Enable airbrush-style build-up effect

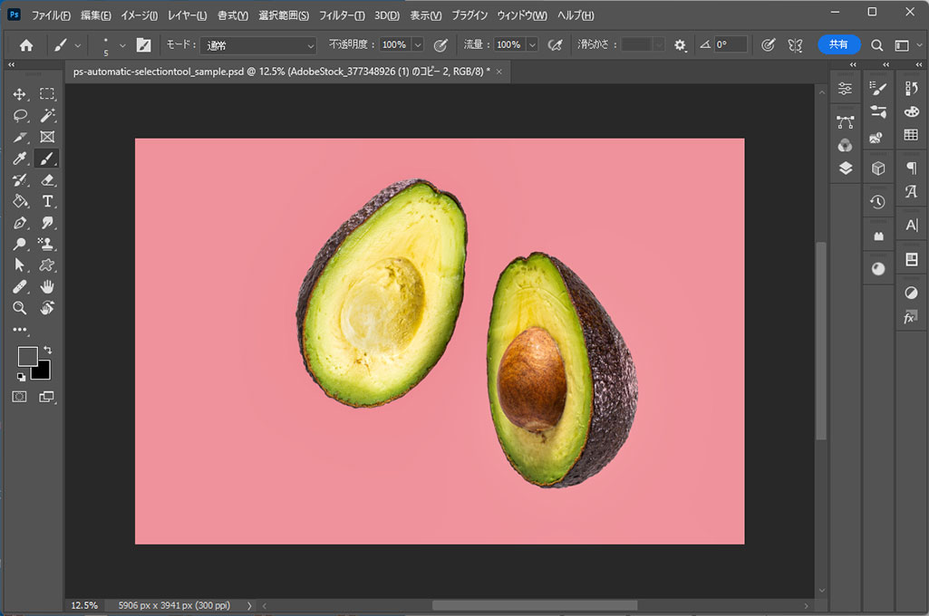point(556,44)
